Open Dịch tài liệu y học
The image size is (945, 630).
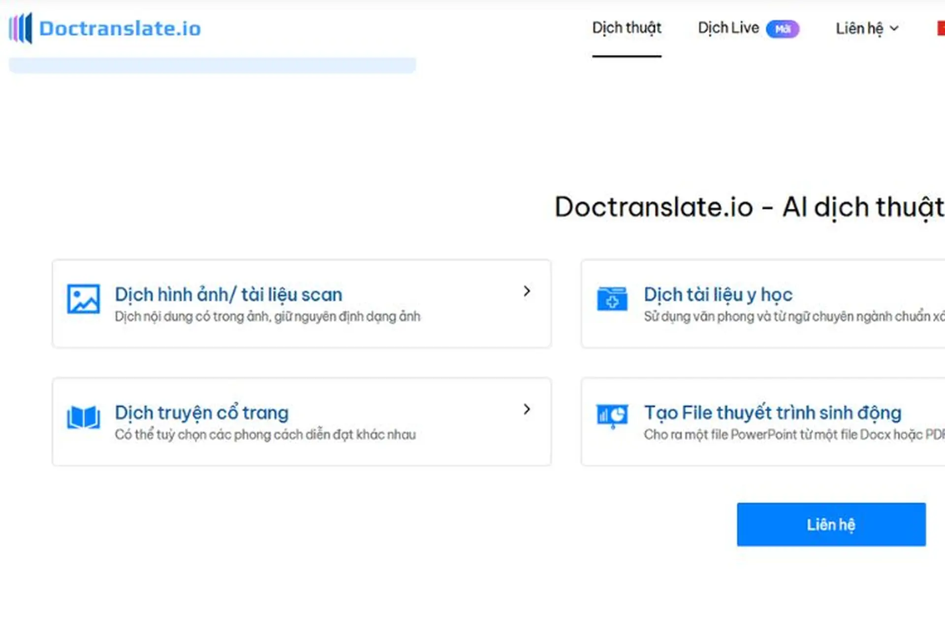[718, 294]
